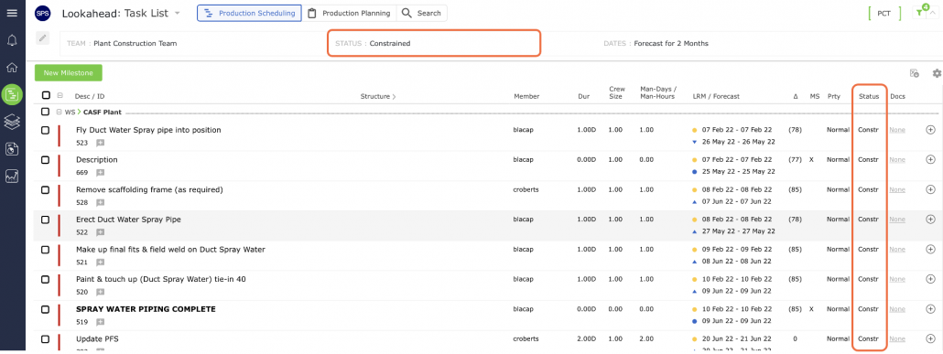Open the stacked layers sidebar icon
This screenshot has width=943, height=354.
[x=12, y=122]
